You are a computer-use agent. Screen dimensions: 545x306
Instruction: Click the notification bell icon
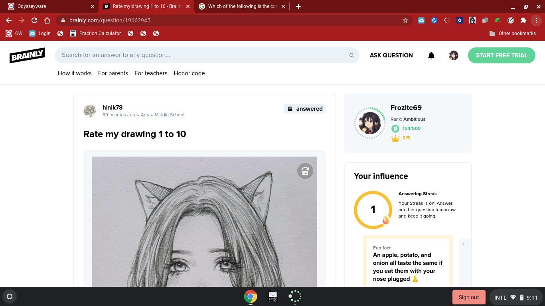pos(431,55)
